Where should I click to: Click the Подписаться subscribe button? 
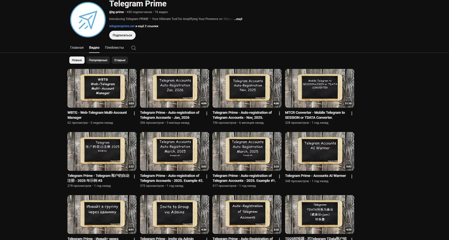[122, 35]
